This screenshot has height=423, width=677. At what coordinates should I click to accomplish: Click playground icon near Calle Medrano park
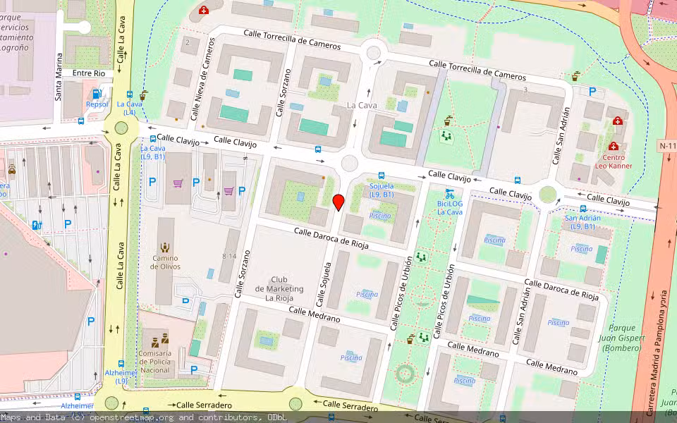coord(423,337)
